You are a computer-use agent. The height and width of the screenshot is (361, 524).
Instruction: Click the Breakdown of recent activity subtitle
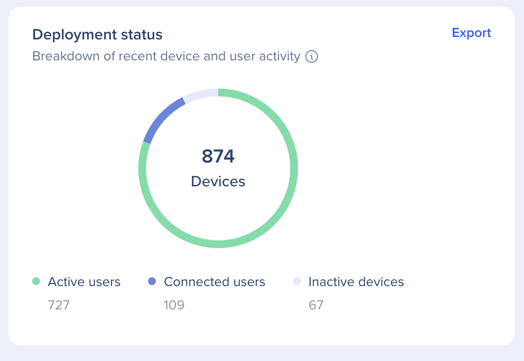coord(166,56)
